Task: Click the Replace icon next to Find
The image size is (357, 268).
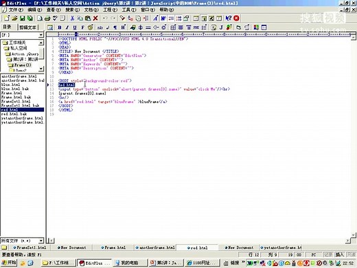Action: [130, 18]
